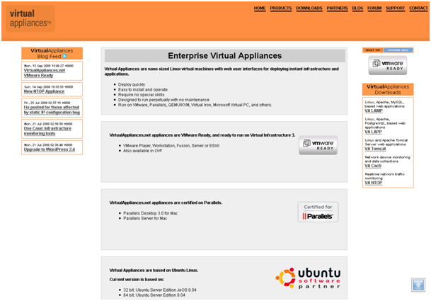Click the 'VMware Player, Workstation, Fusion' bullet
This screenshot has height=301, width=431.
(171, 146)
